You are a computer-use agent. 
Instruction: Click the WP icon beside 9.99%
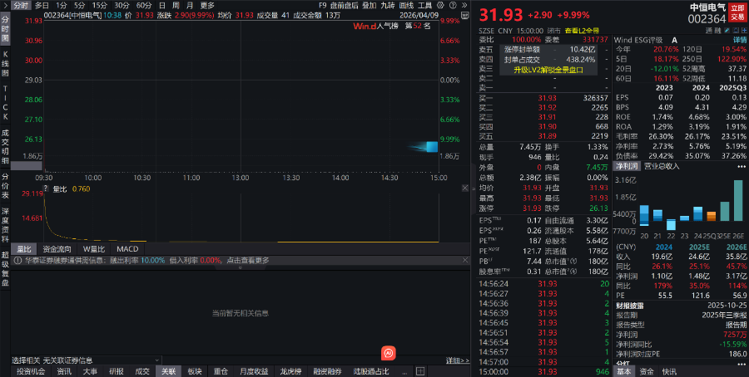[465, 15]
